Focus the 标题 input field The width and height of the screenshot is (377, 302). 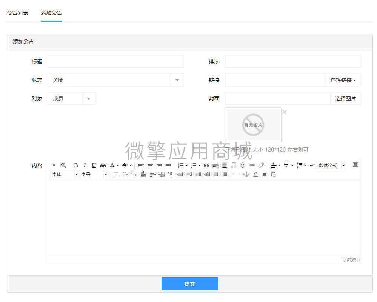116,61
